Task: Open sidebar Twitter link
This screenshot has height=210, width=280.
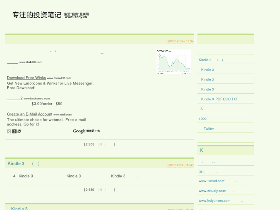Action: pyautogui.click(x=209, y=129)
